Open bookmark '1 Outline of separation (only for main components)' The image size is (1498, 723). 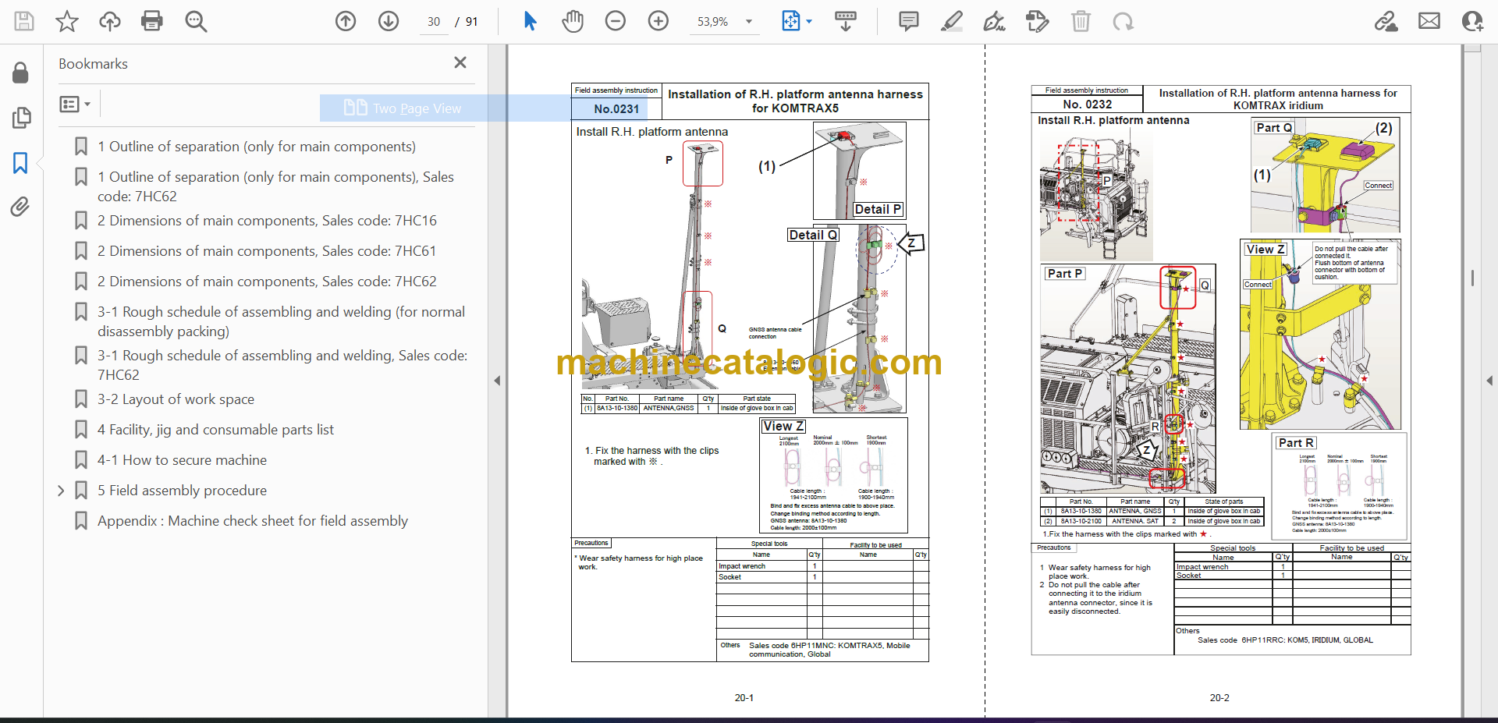257,147
